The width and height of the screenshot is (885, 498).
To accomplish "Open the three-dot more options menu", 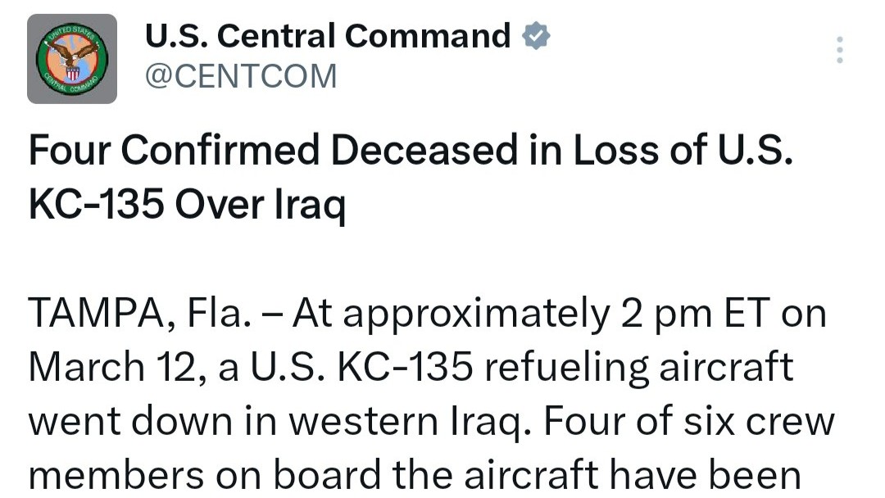I will (x=839, y=50).
